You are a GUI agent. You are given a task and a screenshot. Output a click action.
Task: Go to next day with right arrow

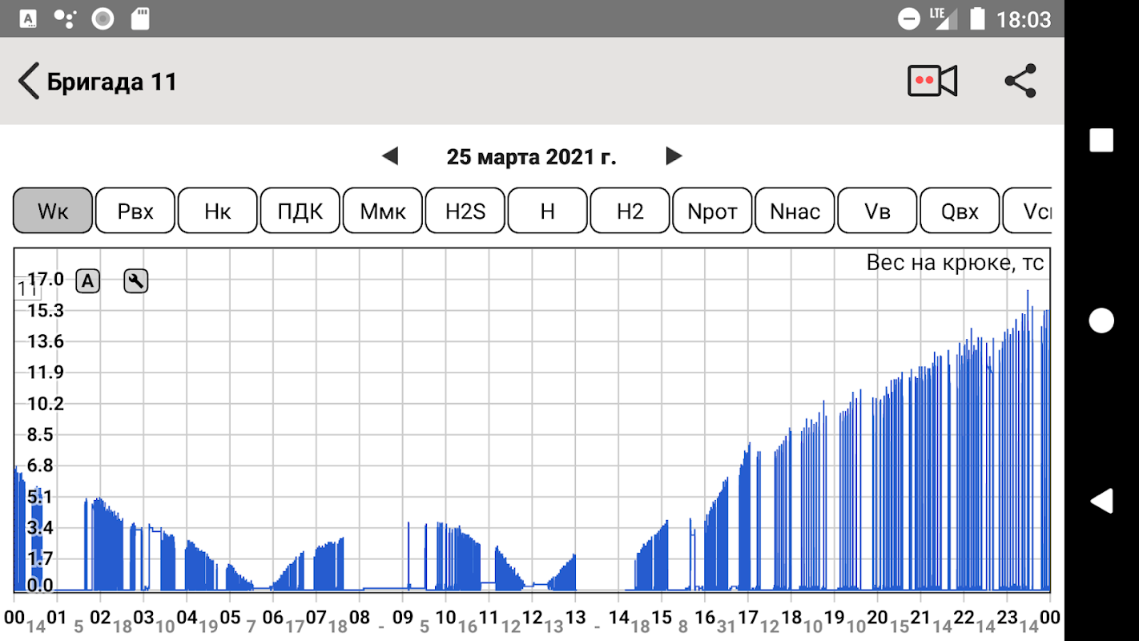click(x=674, y=156)
